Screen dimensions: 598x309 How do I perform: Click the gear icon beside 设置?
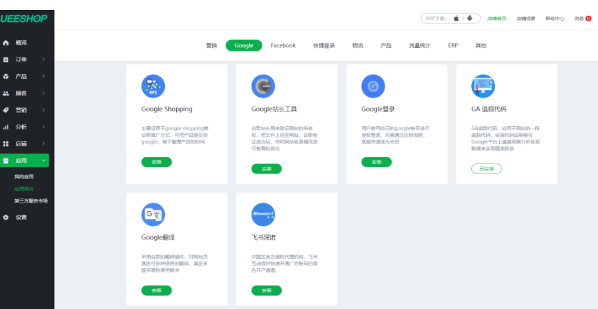tap(6, 218)
